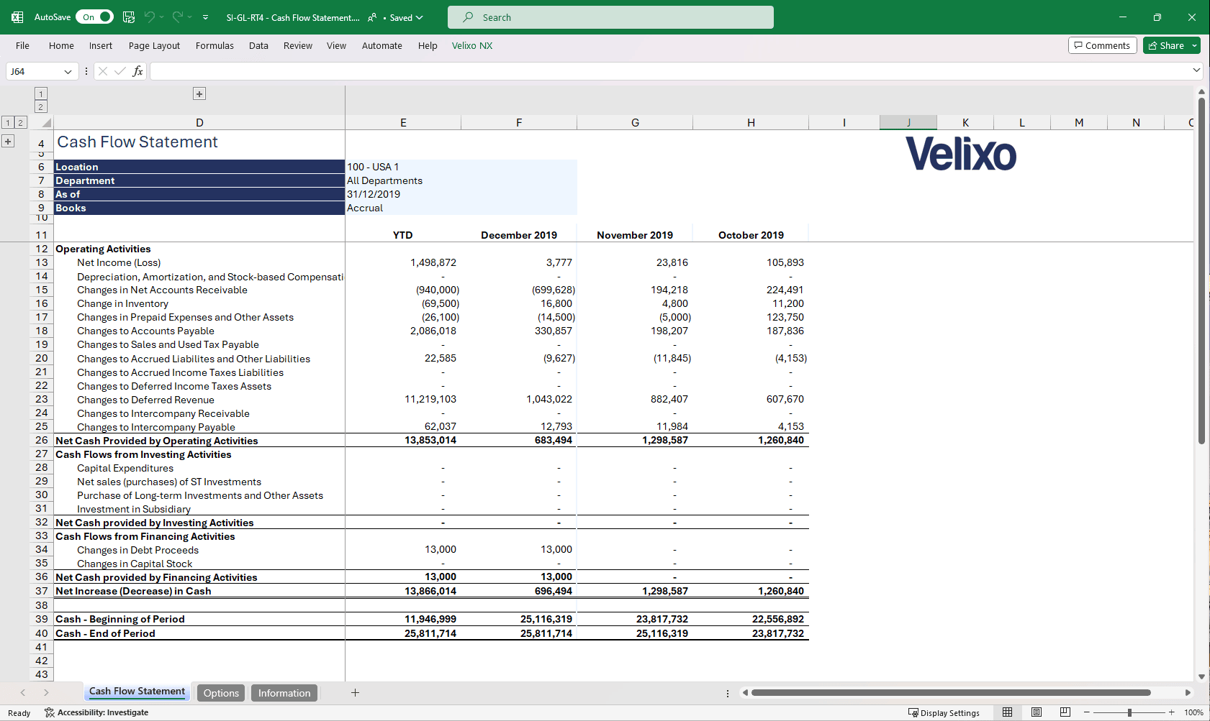This screenshot has width=1210, height=721.
Task: Click the Select All corner triangle
Action: coord(45,122)
